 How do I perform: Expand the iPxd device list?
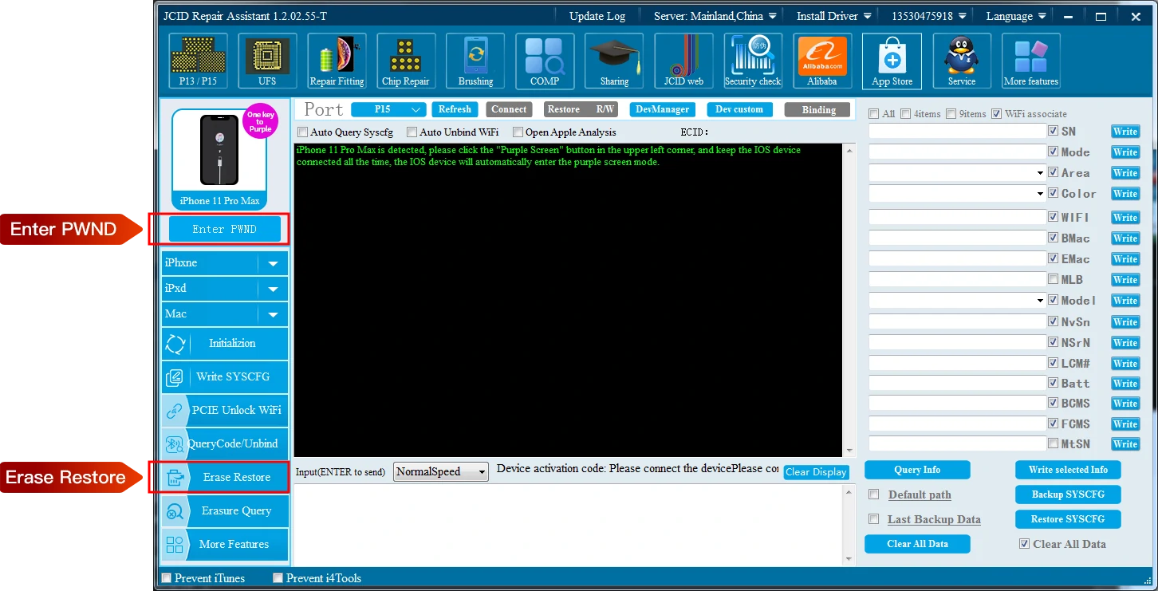273,289
